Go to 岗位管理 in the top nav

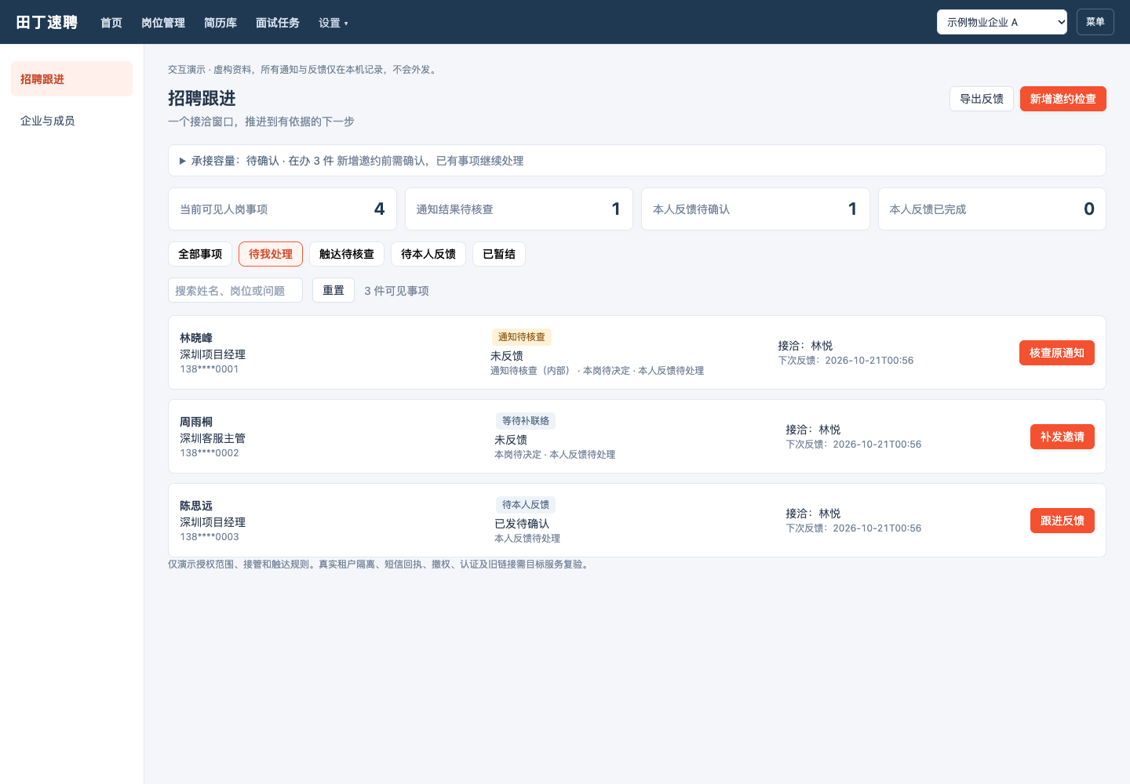tap(163, 23)
